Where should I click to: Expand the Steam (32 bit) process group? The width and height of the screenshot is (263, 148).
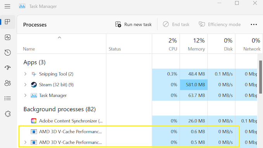(x=25, y=85)
